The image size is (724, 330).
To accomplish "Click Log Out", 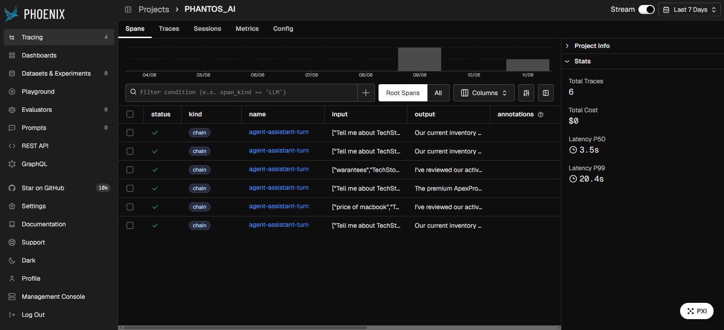I will pos(59,315).
